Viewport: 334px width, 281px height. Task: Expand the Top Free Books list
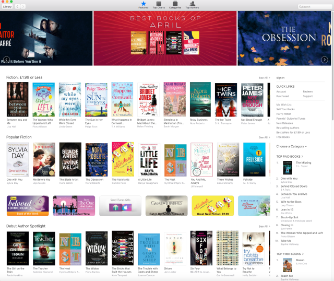[x=290, y=254]
